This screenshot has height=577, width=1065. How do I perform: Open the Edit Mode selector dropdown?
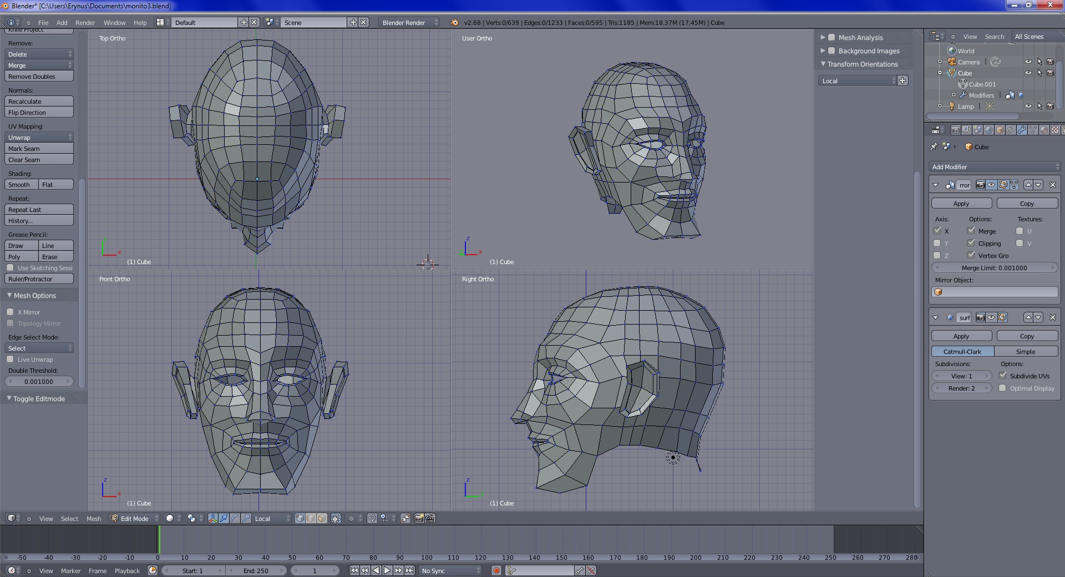coord(134,518)
